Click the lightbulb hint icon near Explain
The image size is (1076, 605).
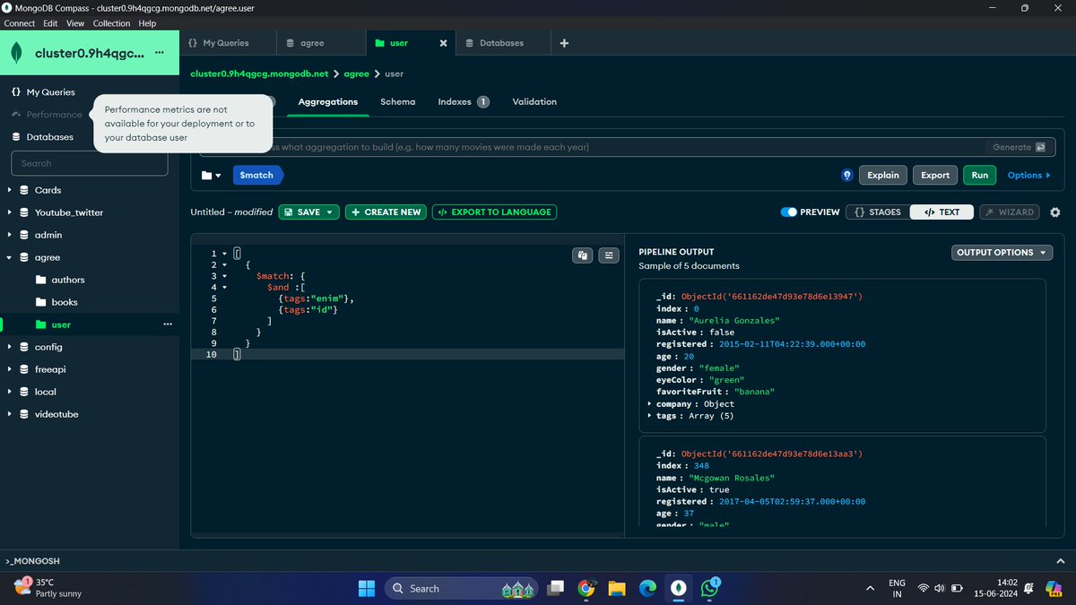(x=846, y=175)
